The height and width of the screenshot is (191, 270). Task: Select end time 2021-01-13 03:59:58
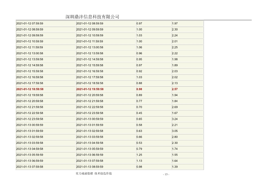tap(90, 137)
